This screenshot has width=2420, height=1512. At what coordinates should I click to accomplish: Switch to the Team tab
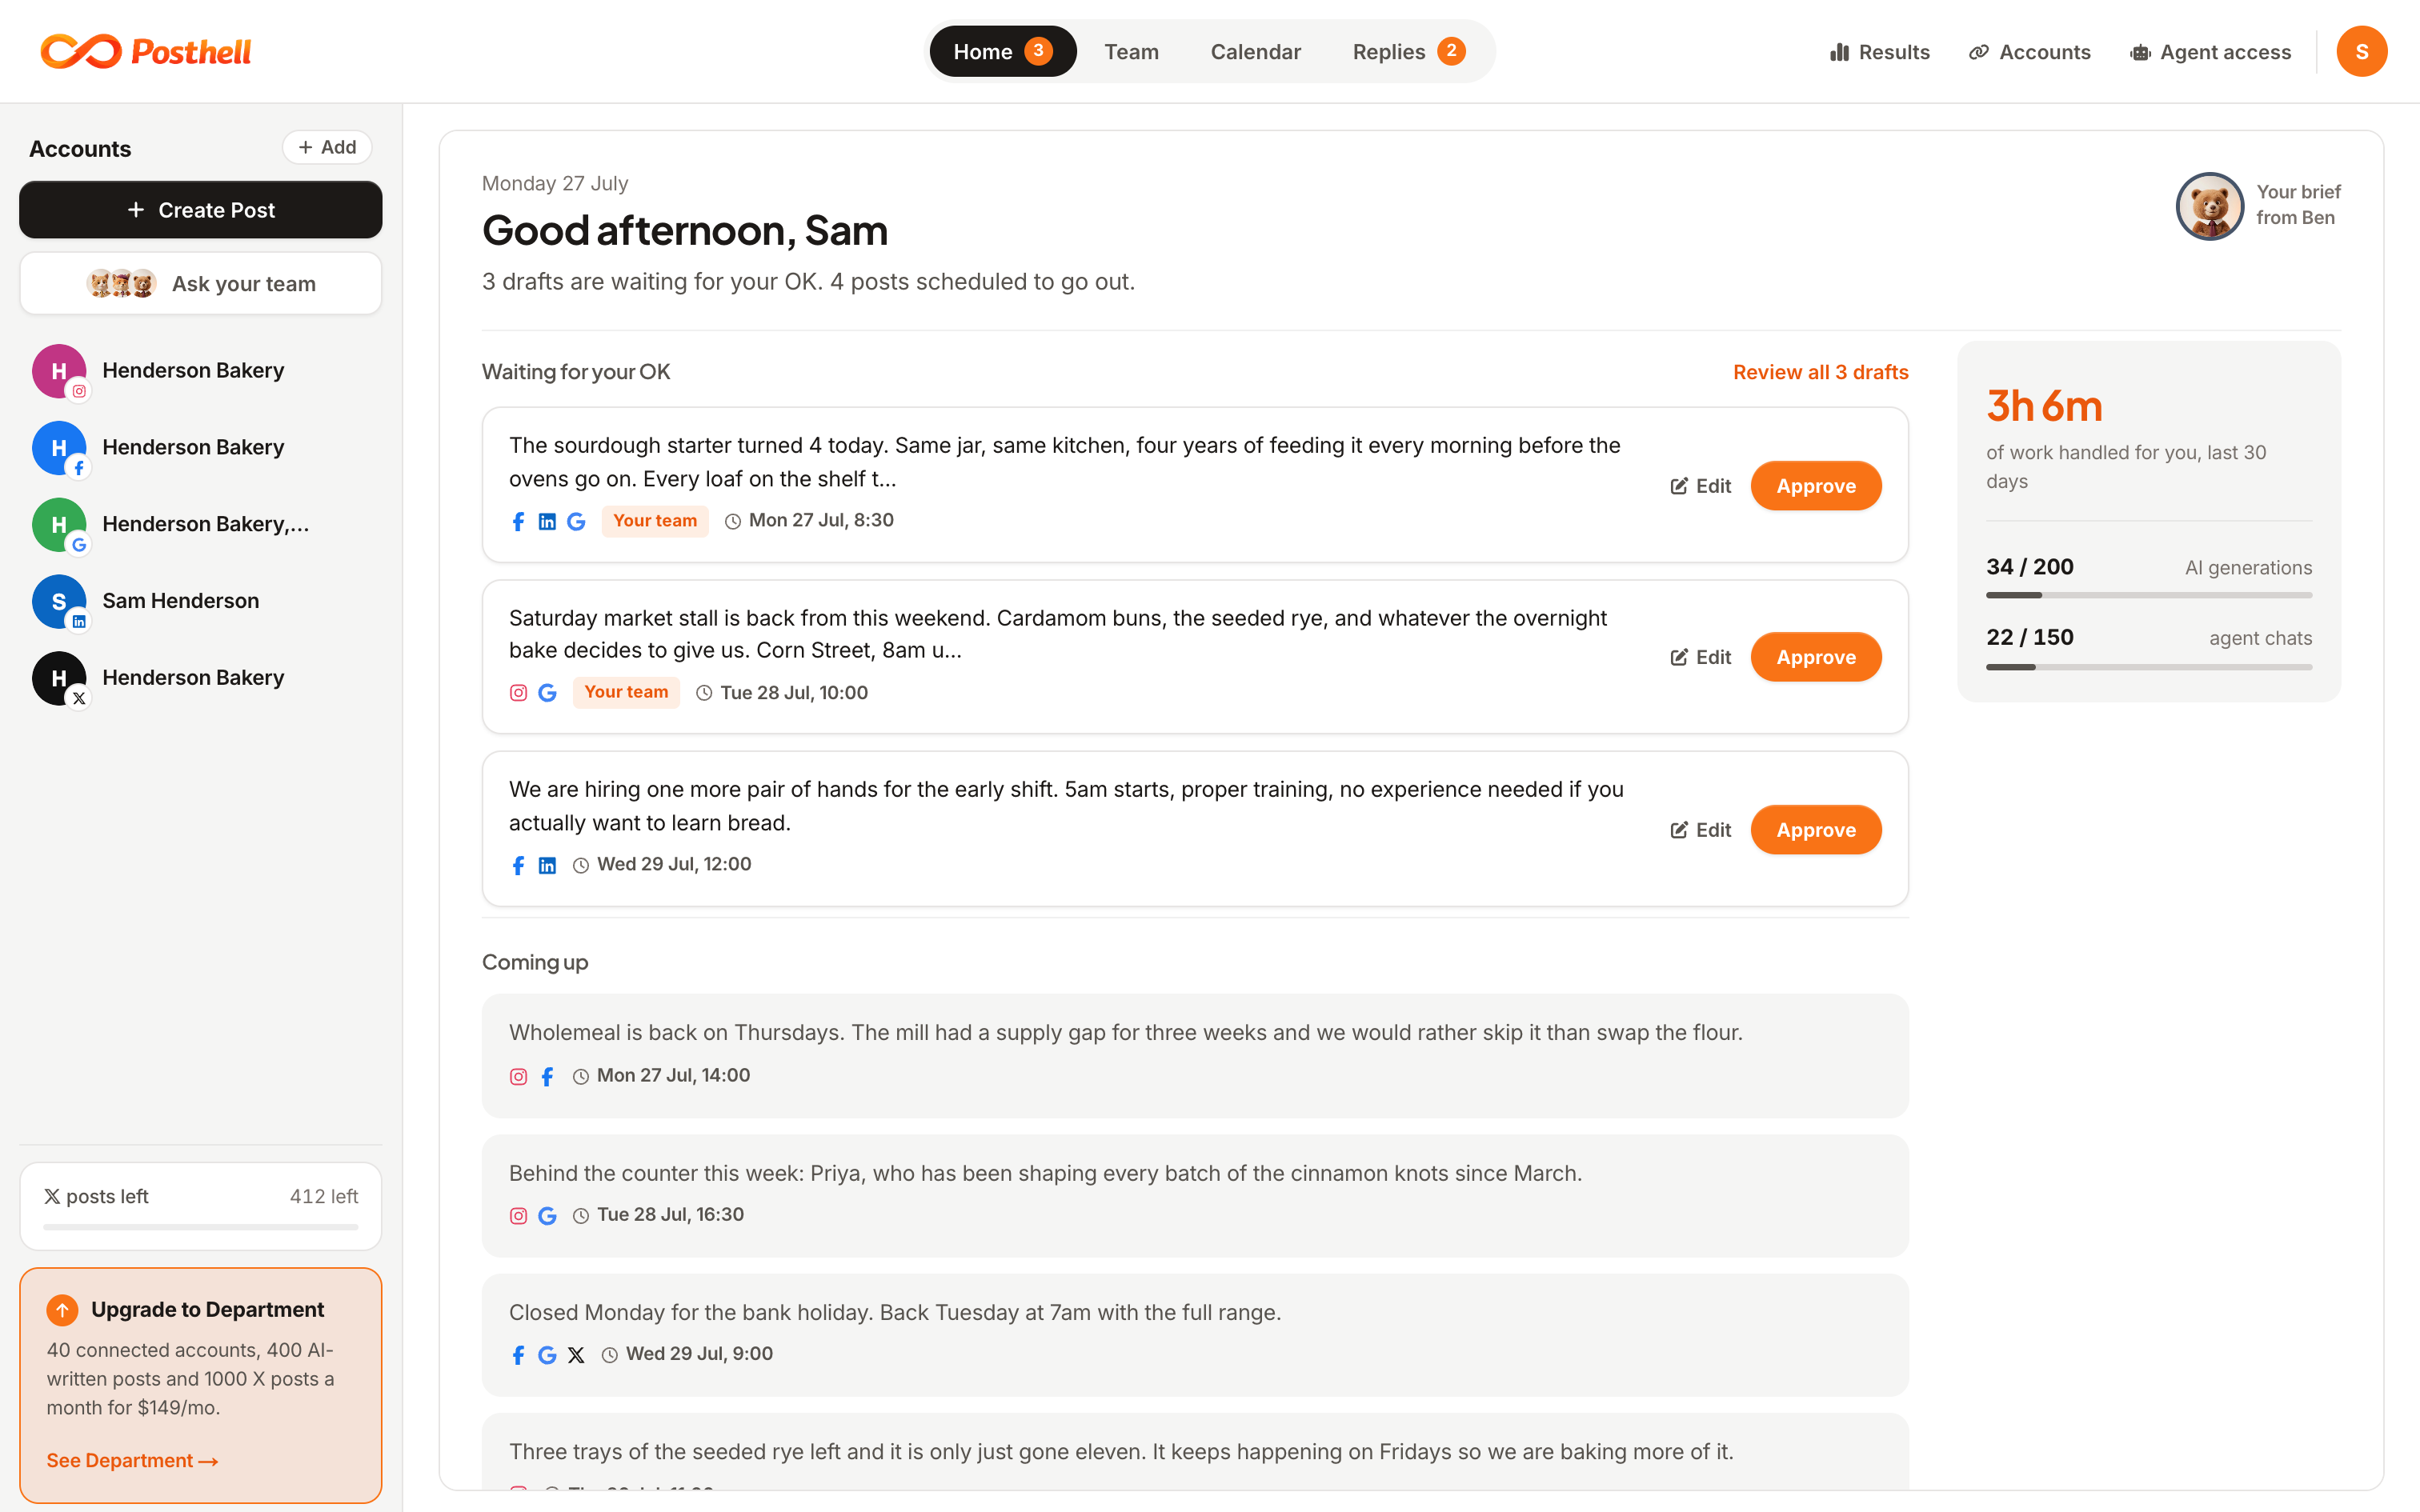(x=1131, y=51)
